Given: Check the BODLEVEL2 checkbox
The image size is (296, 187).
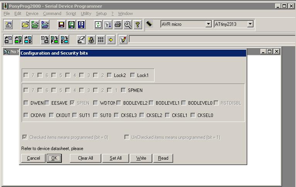Looking at the screenshot, I should pos(119,103).
